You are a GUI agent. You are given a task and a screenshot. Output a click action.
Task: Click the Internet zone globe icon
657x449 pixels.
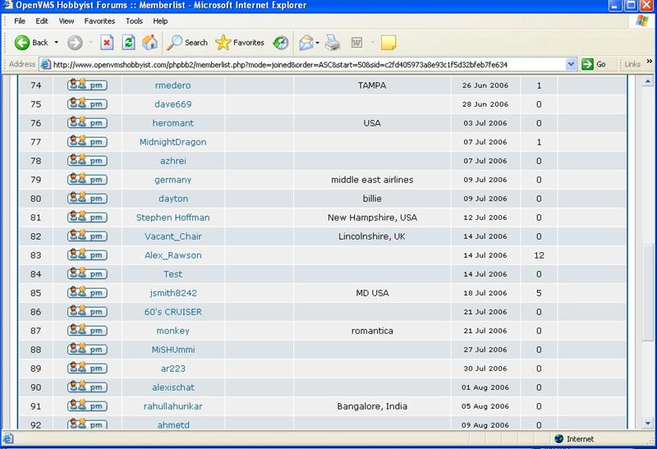(x=559, y=438)
